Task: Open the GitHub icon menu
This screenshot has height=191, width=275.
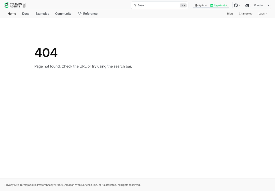Action: point(236,5)
